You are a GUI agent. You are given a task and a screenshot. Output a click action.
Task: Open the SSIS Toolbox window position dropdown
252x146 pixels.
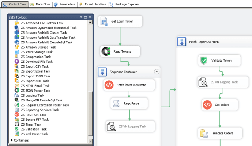tap(81, 17)
